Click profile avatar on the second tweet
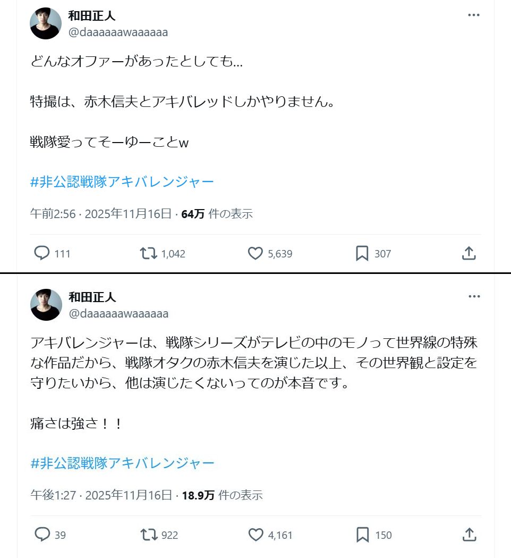The image size is (511, 558). (46, 305)
